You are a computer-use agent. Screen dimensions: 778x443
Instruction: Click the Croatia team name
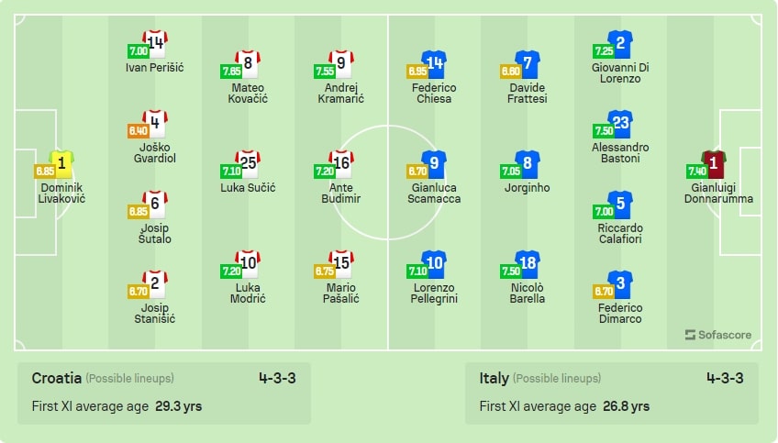(x=57, y=378)
